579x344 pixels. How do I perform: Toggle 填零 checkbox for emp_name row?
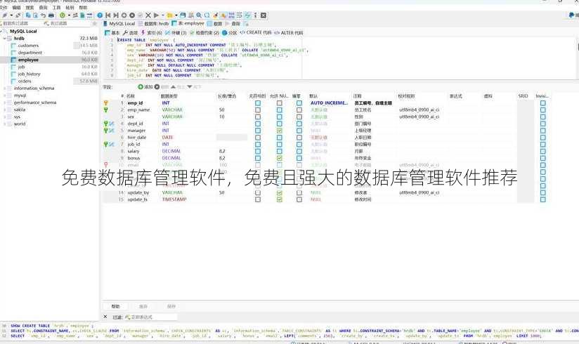tap(299, 110)
